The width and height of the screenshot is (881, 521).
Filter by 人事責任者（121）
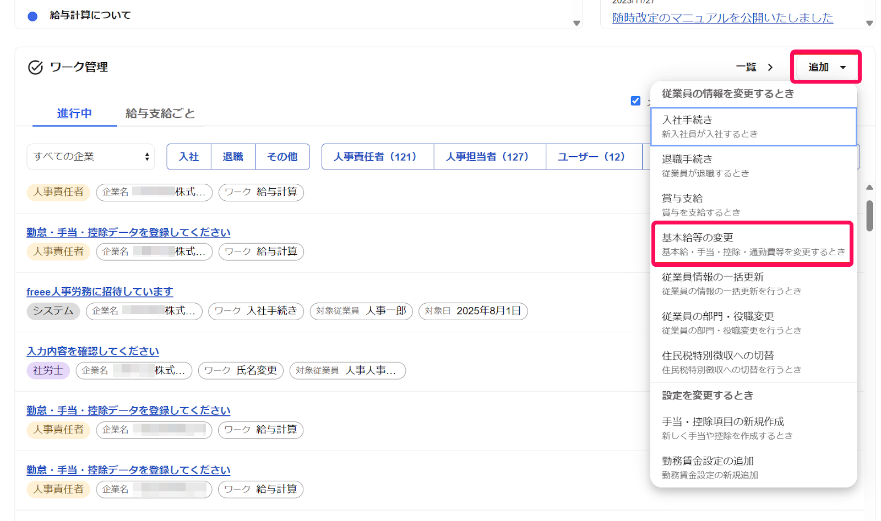tap(378, 157)
